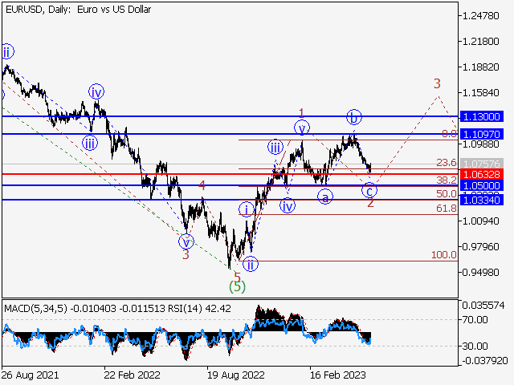This screenshot has height=385, width=514.
Task: Click the red wave 1 label above circled v
Action: pos(302,114)
